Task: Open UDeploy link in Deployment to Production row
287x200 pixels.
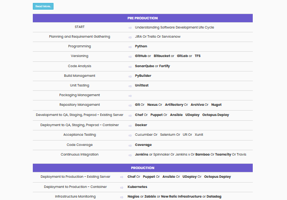Action: point(190,176)
